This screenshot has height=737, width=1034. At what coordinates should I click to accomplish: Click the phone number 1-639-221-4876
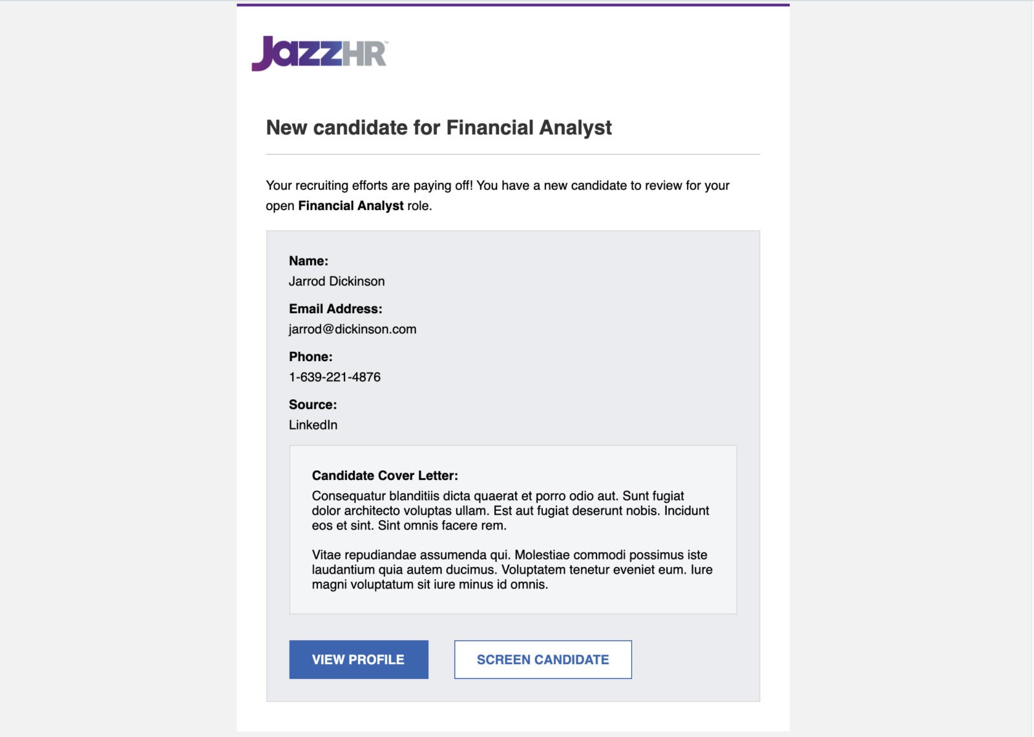[x=335, y=377]
